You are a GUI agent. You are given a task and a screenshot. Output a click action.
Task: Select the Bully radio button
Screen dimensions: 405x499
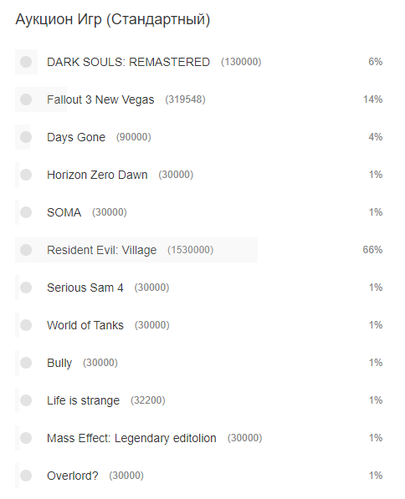pyautogui.click(x=26, y=363)
